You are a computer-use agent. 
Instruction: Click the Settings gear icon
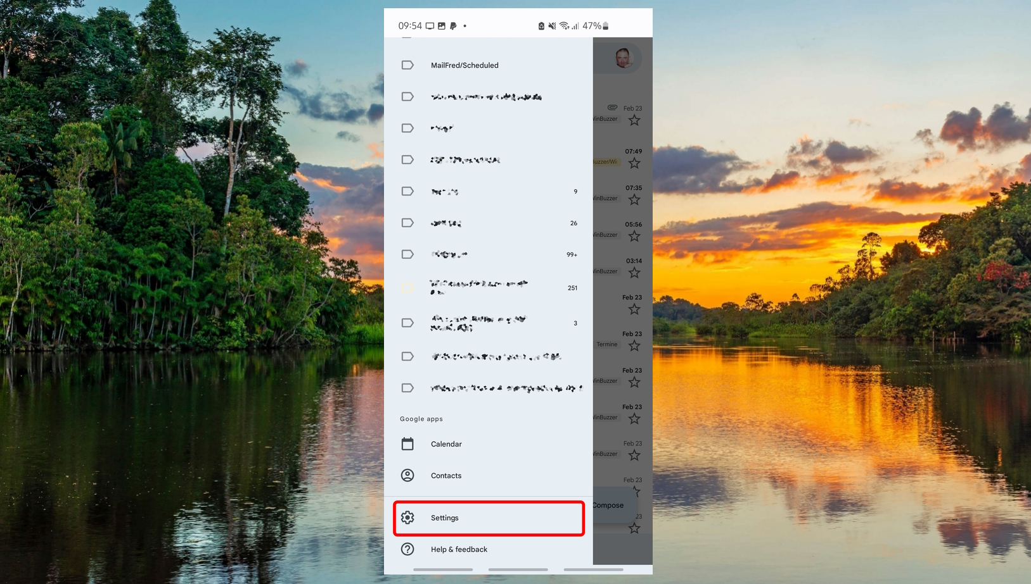click(407, 518)
